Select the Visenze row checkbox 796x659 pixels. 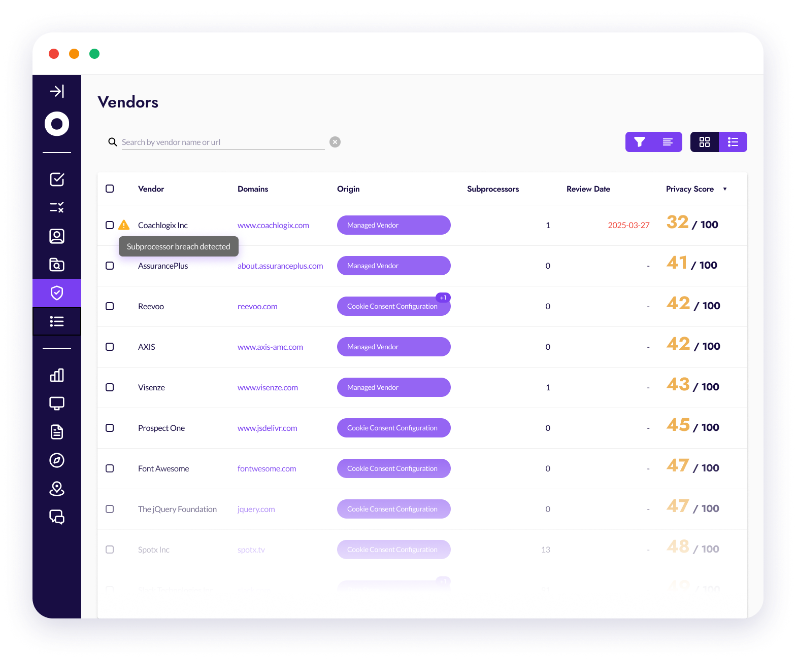click(110, 387)
